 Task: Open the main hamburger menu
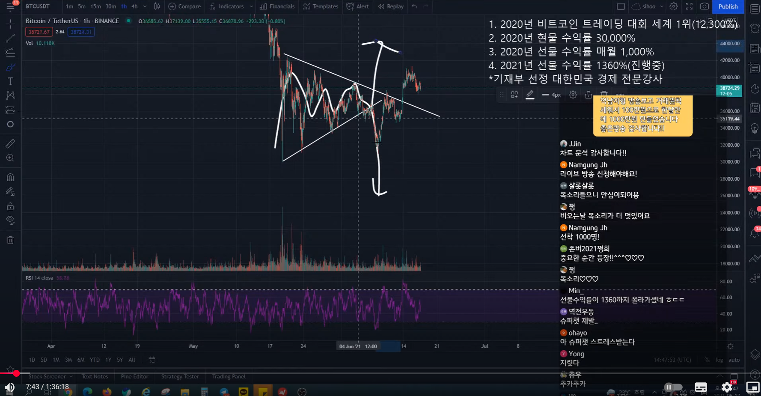(x=10, y=6)
